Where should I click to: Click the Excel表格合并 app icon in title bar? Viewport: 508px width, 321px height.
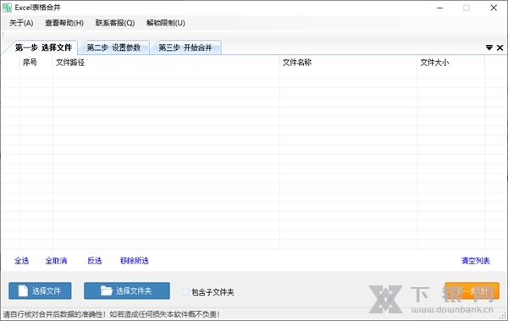7,8
